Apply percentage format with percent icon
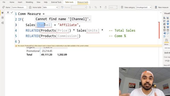The width and height of the screenshot is (170, 96). 96,7
